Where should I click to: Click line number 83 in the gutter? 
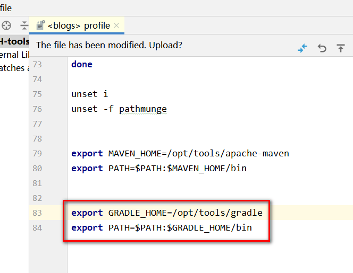(37, 213)
